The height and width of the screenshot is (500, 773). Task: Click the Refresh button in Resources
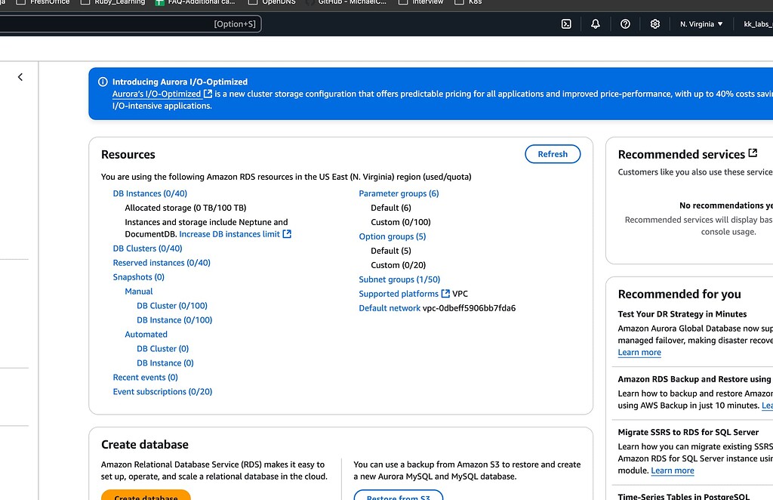[x=553, y=154]
